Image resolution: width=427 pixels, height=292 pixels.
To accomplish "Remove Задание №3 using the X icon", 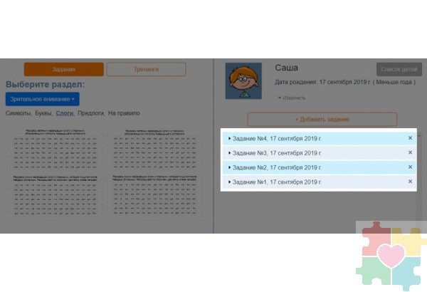I will click(410, 152).
